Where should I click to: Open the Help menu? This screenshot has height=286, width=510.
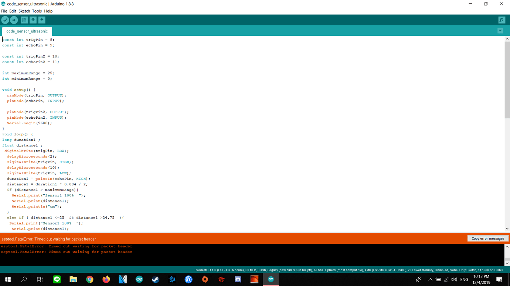[48, 11]
